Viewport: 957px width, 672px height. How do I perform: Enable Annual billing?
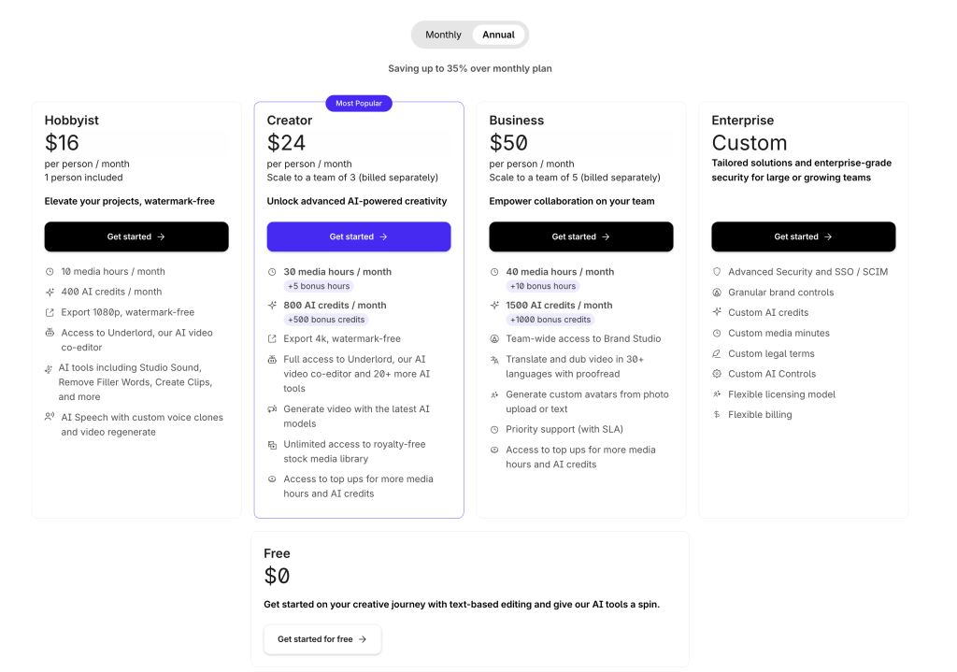tap(498, 34)
